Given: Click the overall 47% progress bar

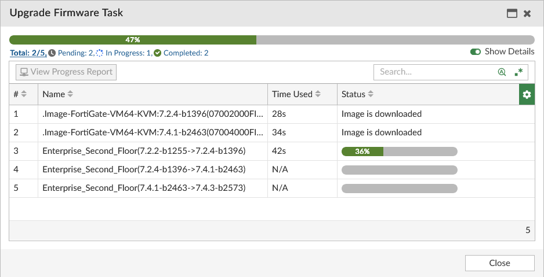Looking at the screenshot, I should [x=271, y=40].
